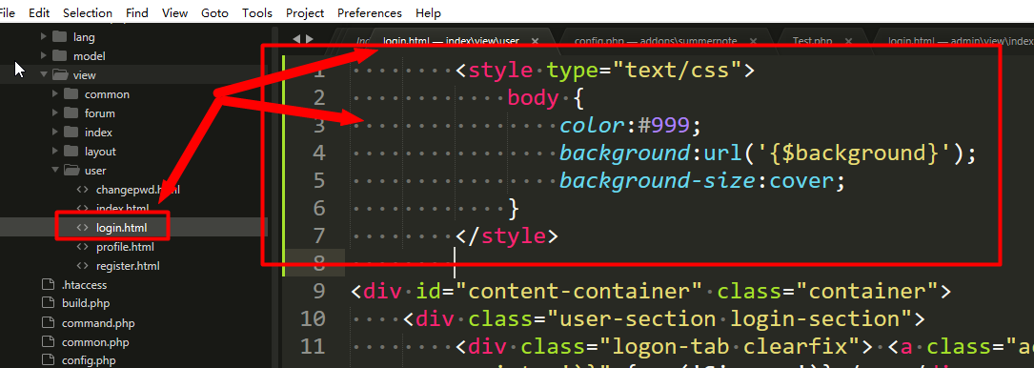Image resolution: width=1034 pixels, height=368 pixels.
Task: Open common.php from the sidebar
Action: (95, 342)
